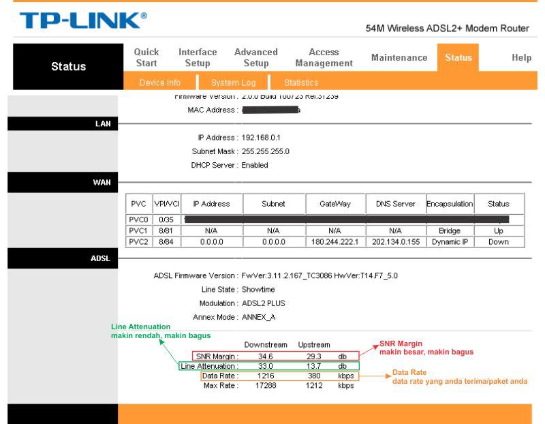This screenshot has width=545, height=424.
Task: Click the GateWay column header
Action: [335, 204]
